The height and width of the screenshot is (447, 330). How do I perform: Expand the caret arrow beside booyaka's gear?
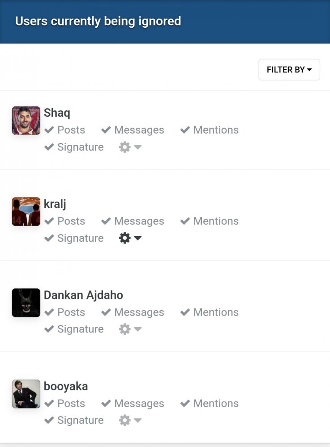coord(137,420)
